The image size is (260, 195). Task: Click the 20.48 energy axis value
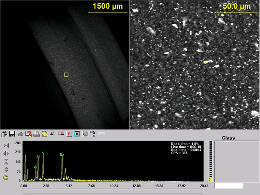click(204, 186)
